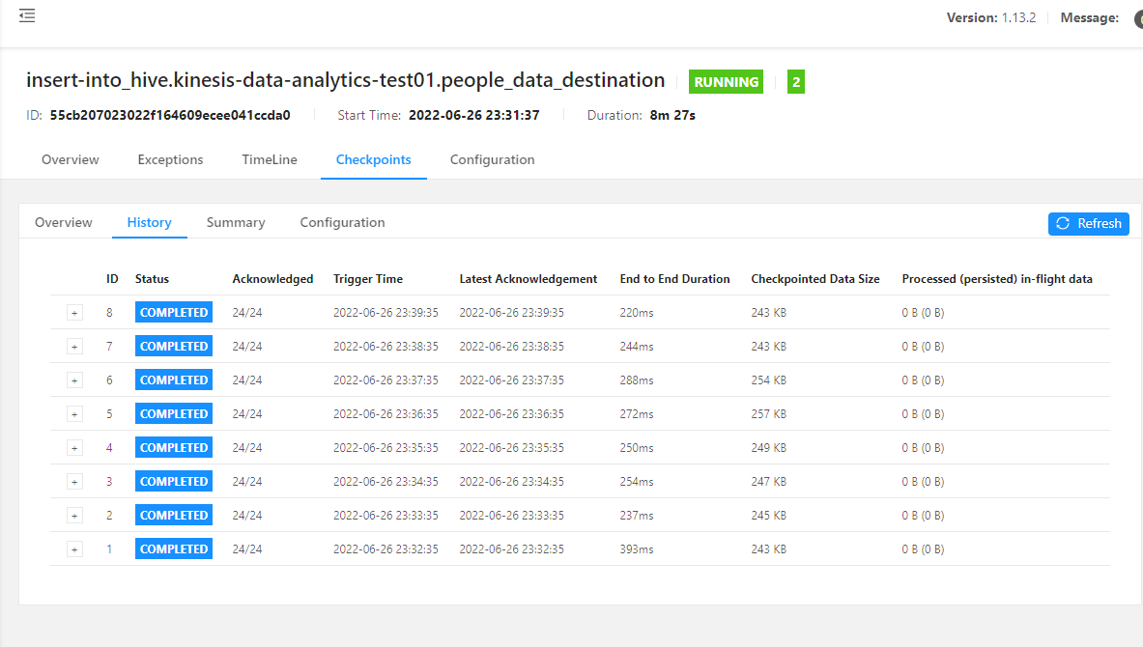Click trigger time 2022-06-26 23:36:35
Image resolution: width=1143 pixels, height=647 pixels.
pyautogui.click(x=386, y=414)
